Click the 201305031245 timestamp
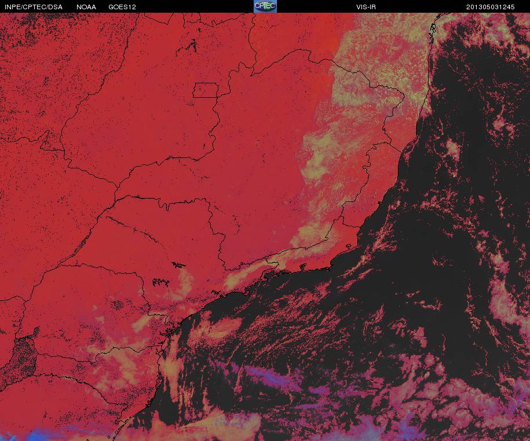The height and width of the screenshot is (441, 530). (x=490, y=7)
